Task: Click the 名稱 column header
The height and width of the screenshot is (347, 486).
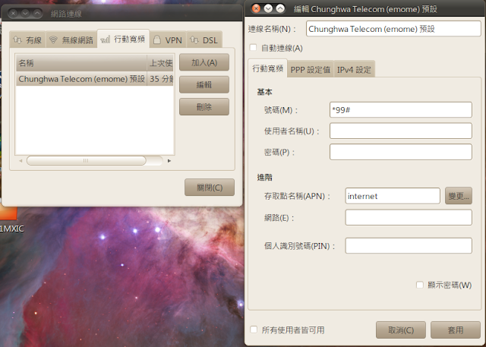Action: pyautogui.click(x=81, y=63)
